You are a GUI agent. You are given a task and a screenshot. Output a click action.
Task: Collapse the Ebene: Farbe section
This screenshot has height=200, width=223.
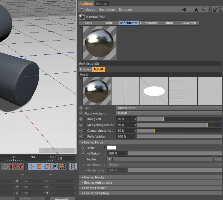click(x=83, y=142)
